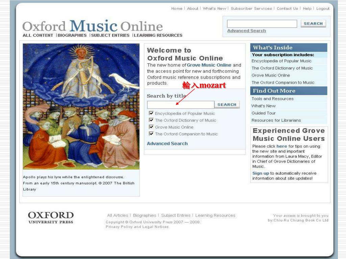The width and height of the screenshot is (346, 259).
Task: Open the About page link
Action: [x=193, y=8]
